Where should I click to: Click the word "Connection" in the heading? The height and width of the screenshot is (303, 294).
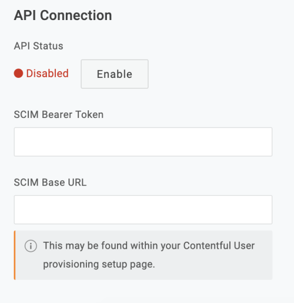pyautogui.click(x=76, y=15)
